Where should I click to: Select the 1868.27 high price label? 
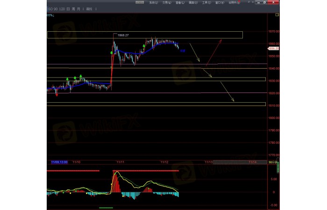point(123,35)
